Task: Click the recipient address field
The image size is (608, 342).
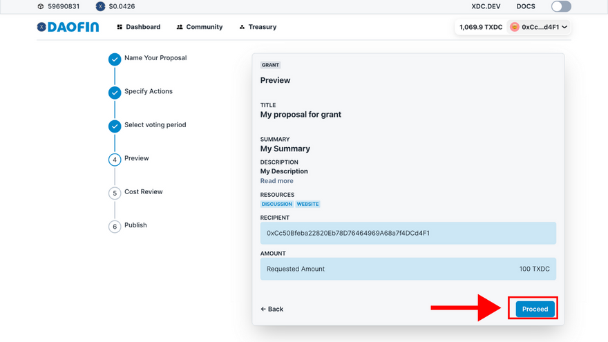Action: 408,233
